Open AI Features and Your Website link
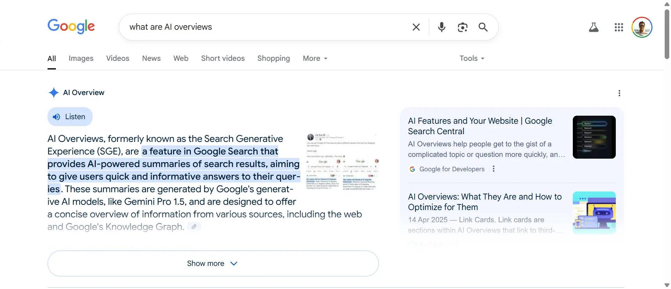Viewport: 671px width, 289px height. tap(480, 126)
